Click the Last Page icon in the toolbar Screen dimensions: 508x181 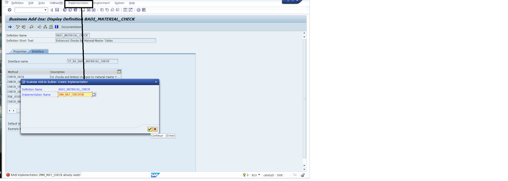tap(117, 10)
